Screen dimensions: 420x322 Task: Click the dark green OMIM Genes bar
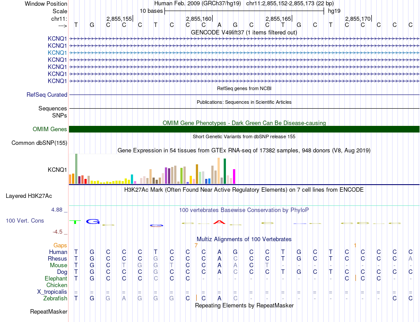pos(244,129)
